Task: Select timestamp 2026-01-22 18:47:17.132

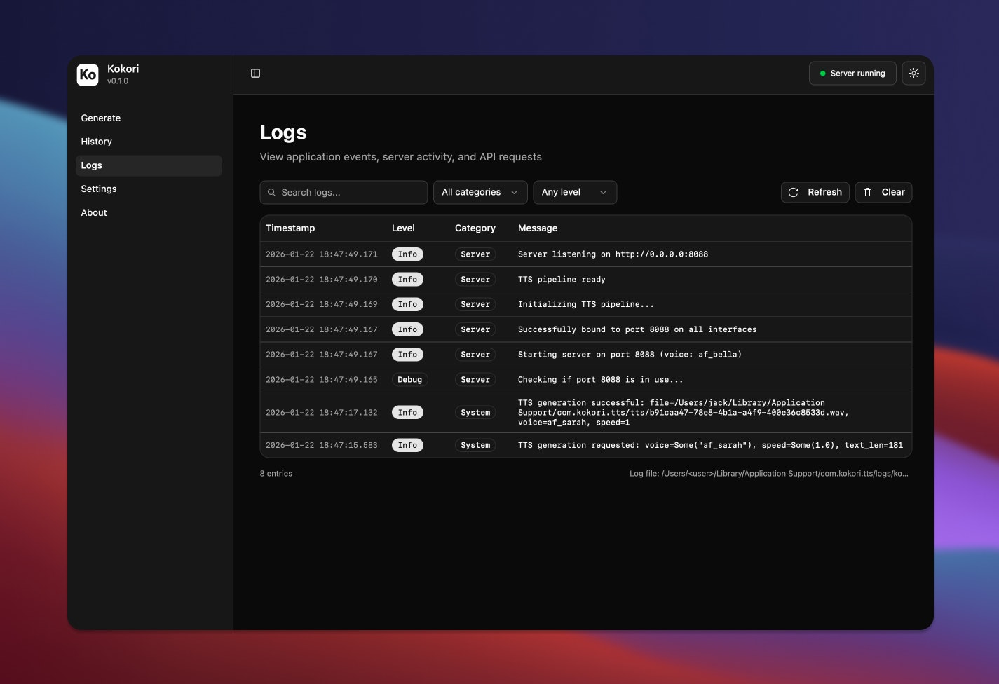Action: (322, 413)
